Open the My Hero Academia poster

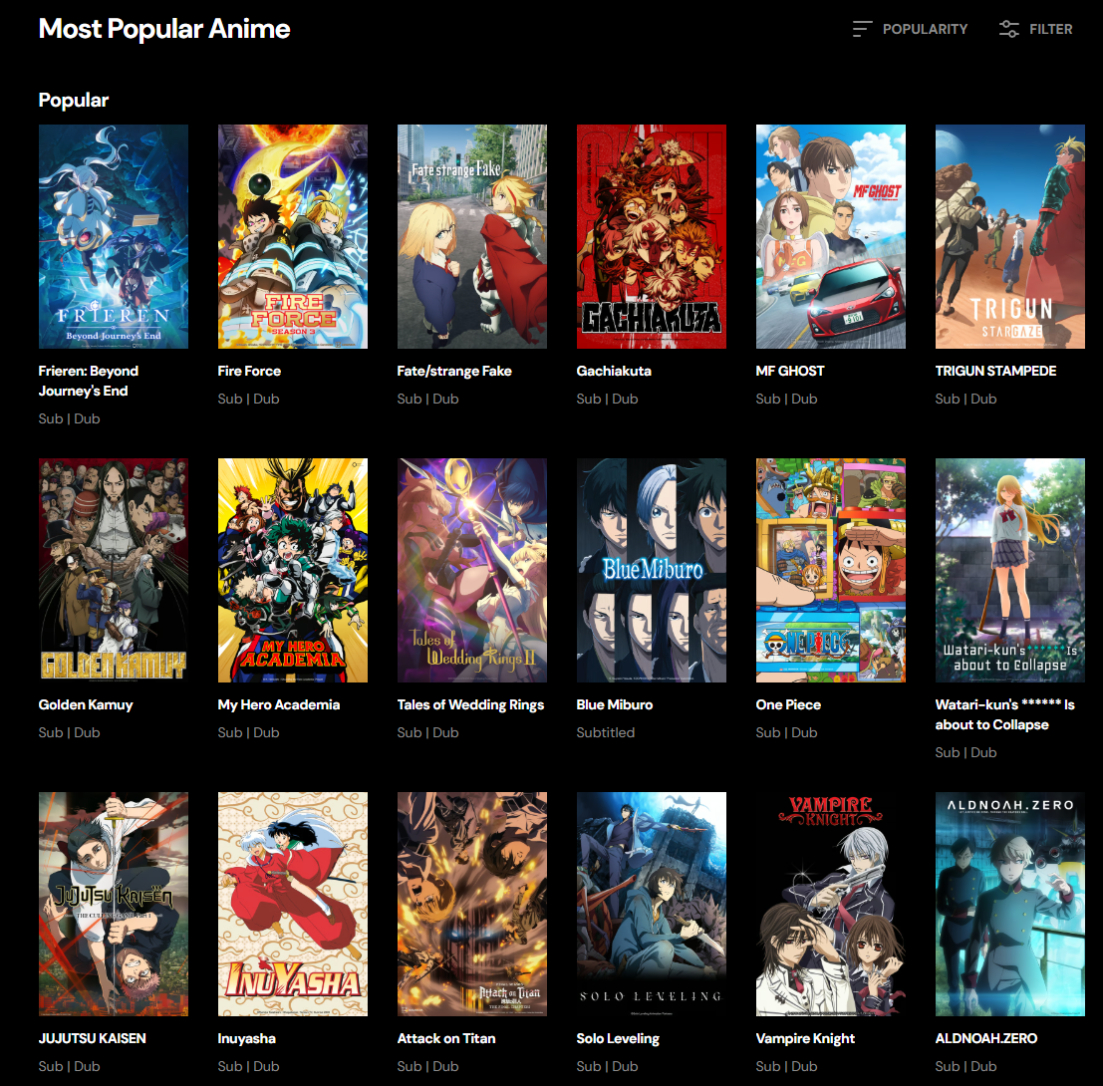tap(293, 571)
